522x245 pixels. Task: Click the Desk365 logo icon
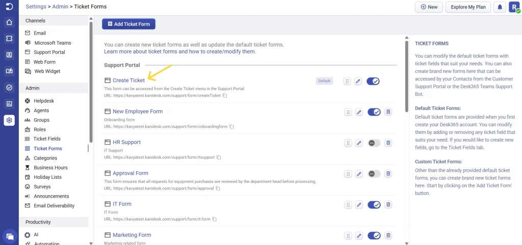pos(9,7)
